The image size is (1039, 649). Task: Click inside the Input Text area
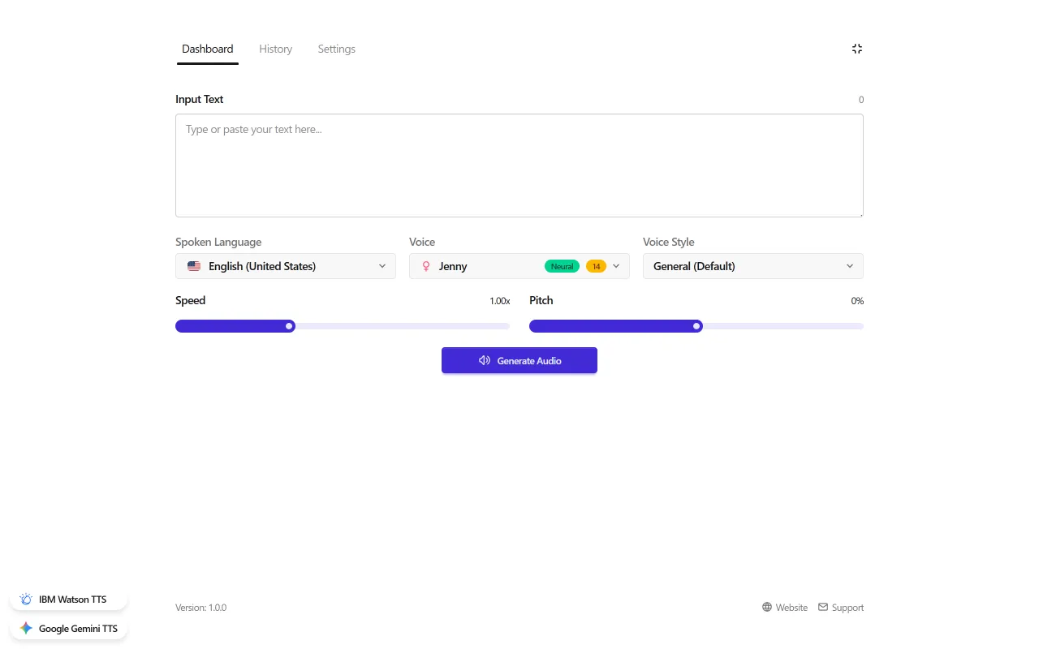[x=519, y=165]
